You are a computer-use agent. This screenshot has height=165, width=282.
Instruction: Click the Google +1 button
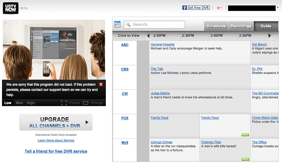pos(219,8)
